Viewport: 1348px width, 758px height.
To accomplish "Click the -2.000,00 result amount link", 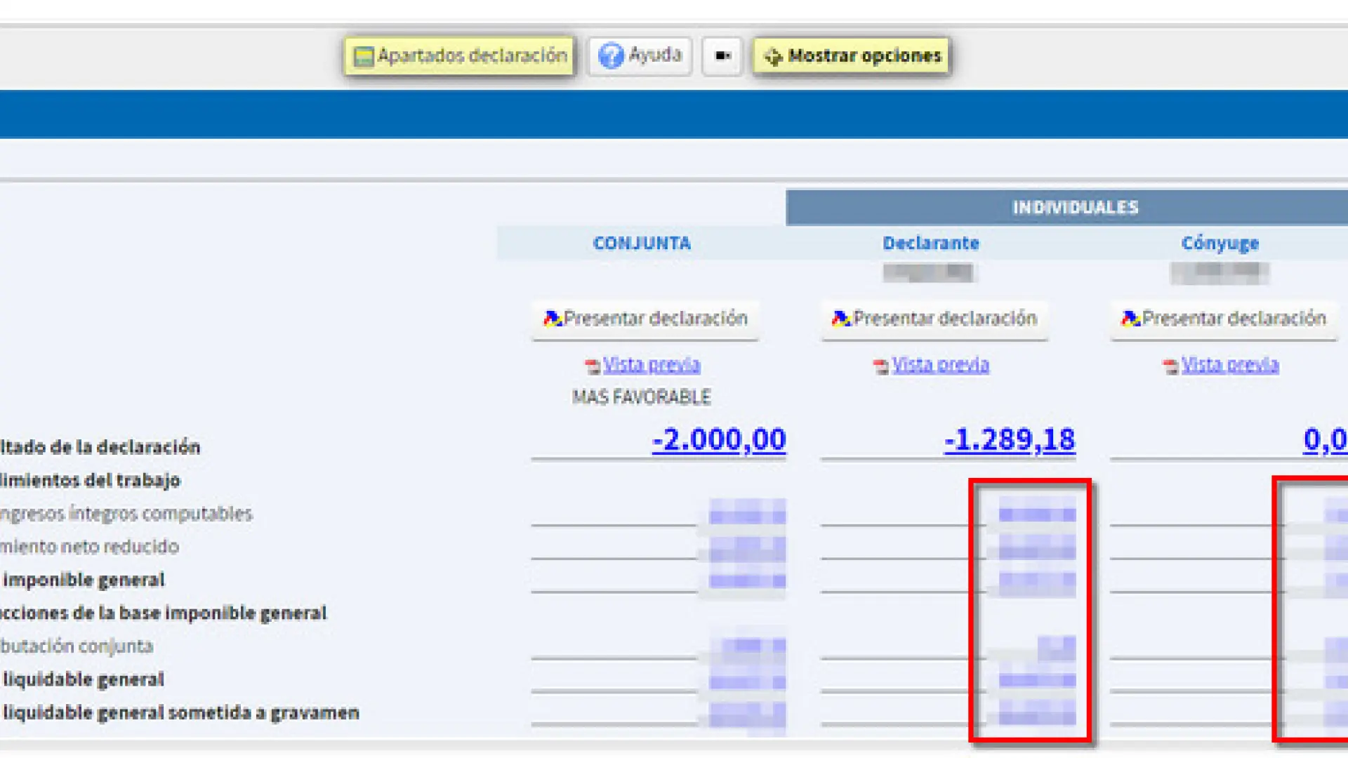I will [718, 439].
